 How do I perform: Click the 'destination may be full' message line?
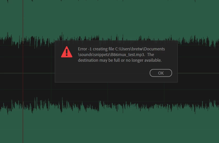click(x=120, y=60)
